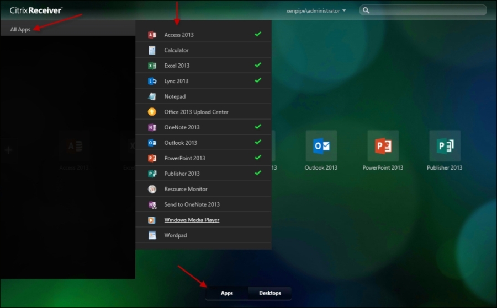This screenshot has height=308, width=497.
Task: Click the PowerPoint 2013 tile label
Action: 383,167
